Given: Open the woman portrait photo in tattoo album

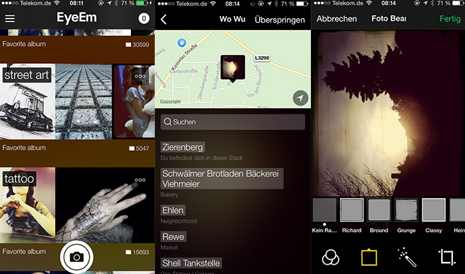Looking at the screenshot, I should 27,205.
